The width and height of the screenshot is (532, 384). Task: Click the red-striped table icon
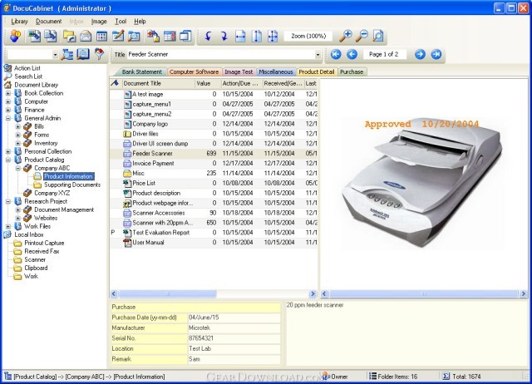pyautogui.click(x=170, y=36)
